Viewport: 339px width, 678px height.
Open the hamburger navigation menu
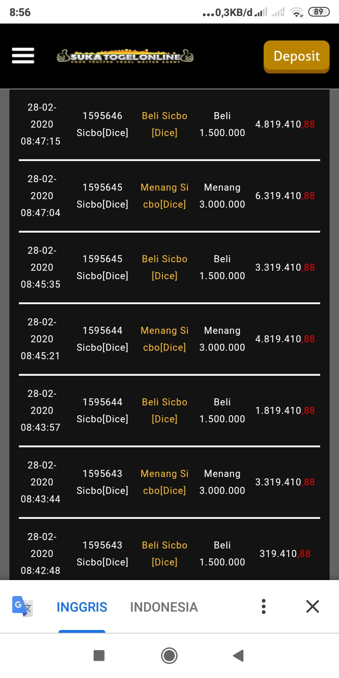pos(23,56)
